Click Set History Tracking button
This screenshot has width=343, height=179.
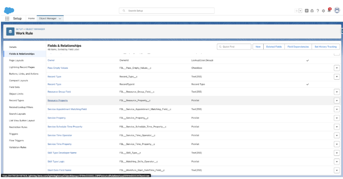click(x=326, y=47)
